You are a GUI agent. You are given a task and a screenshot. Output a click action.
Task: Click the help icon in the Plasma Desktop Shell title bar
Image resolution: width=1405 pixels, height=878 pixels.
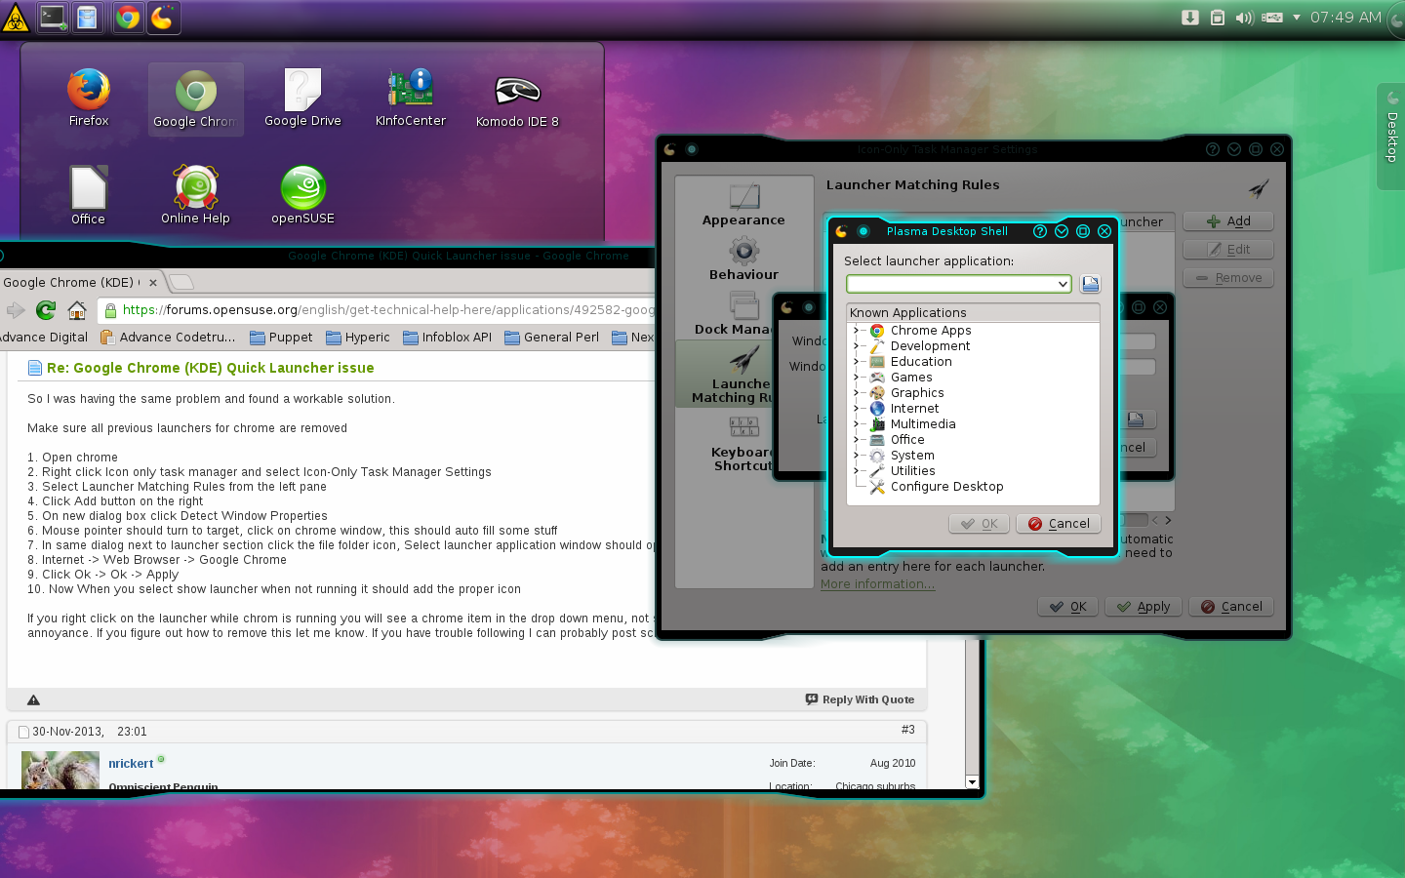(x=1040, y=231)
